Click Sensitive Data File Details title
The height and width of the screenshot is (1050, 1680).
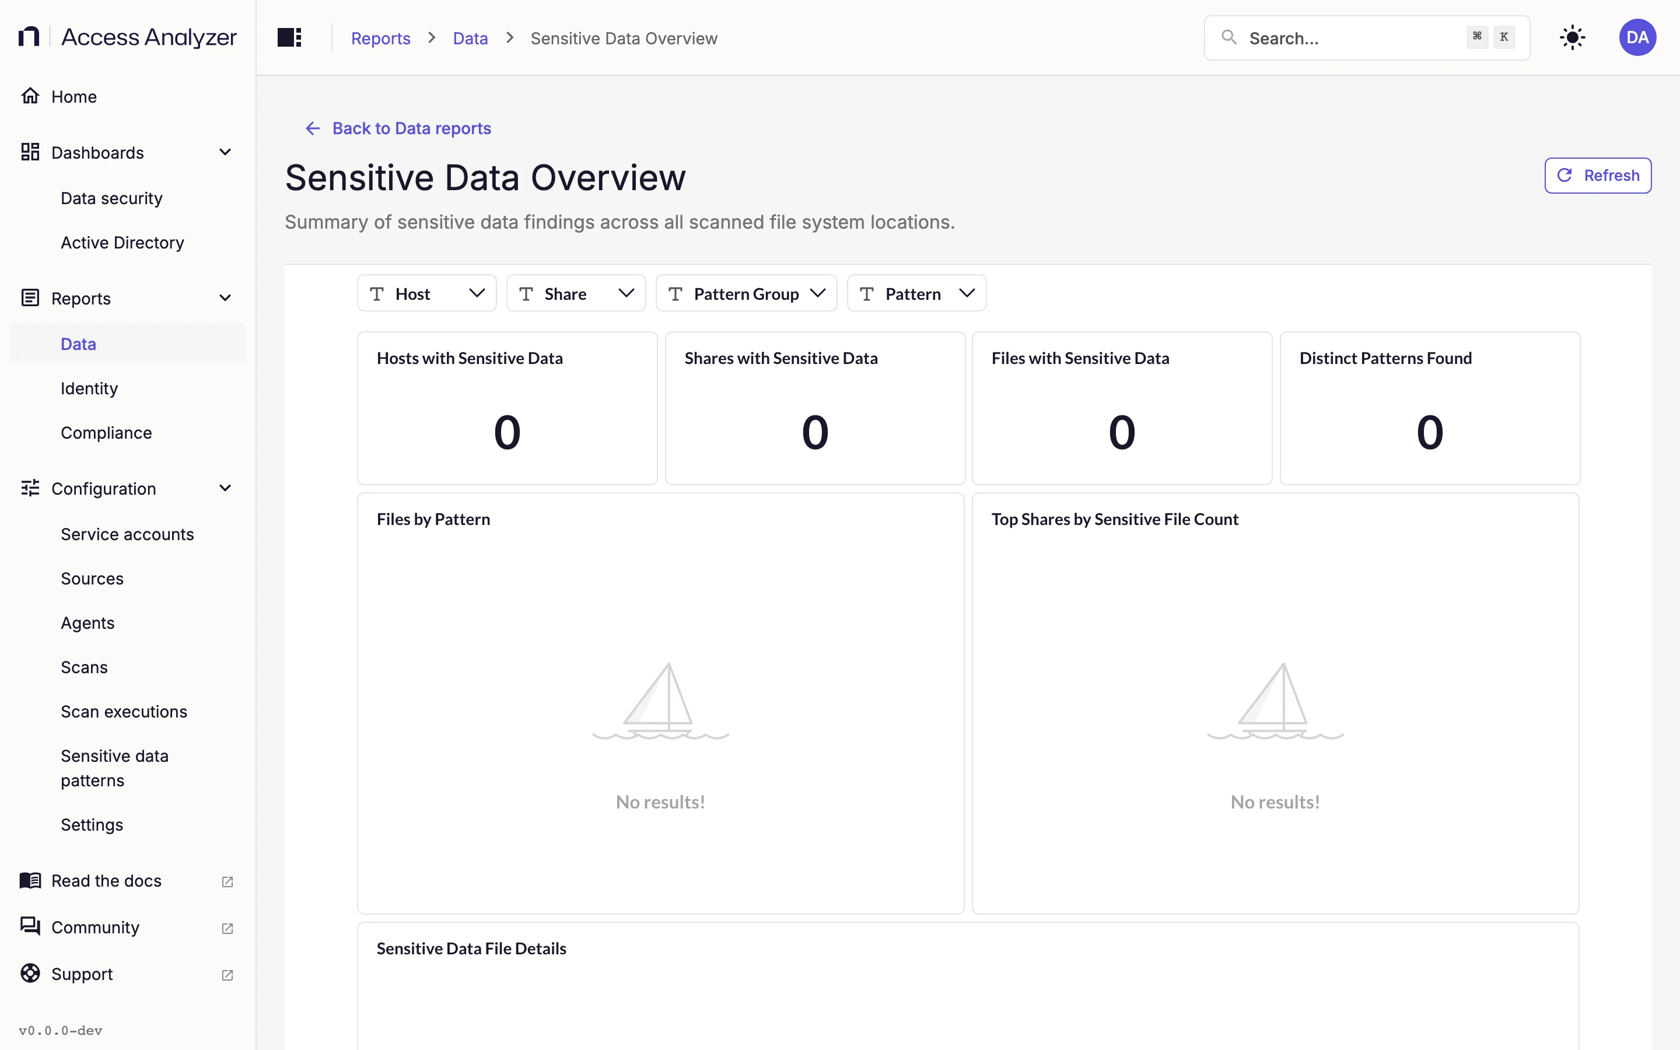[x=471, y=949]
